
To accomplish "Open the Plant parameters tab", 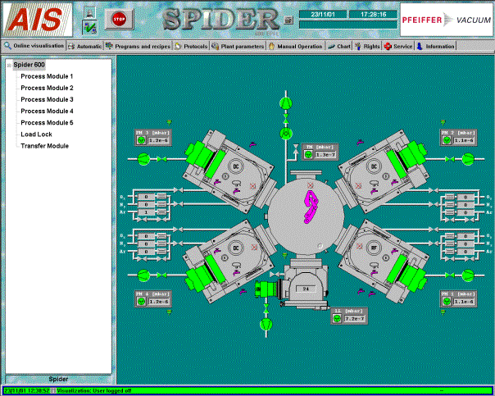I will click(238, 47).
